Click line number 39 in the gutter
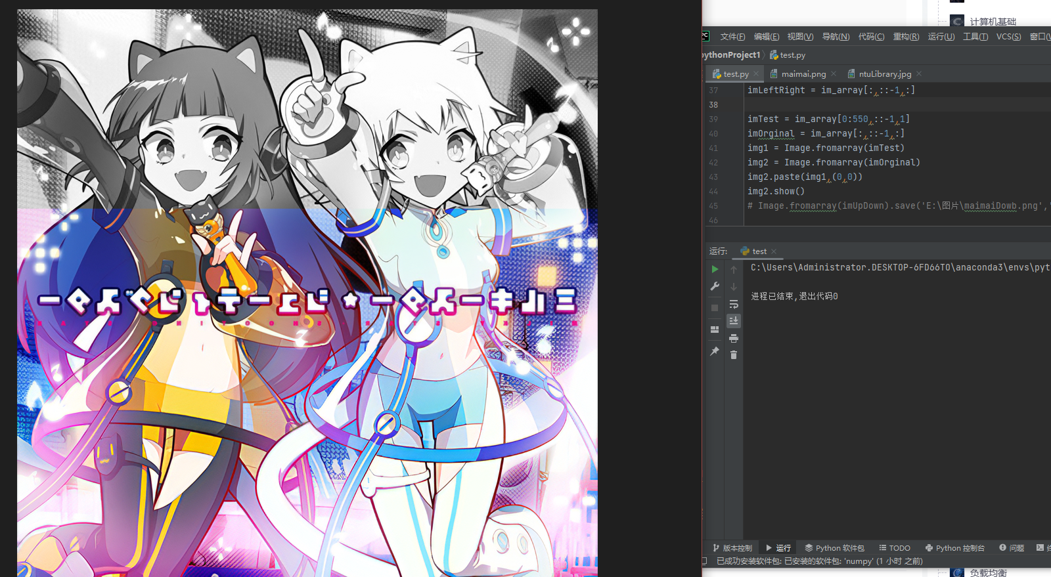This screenshot has height=577, width=1051. 713,119
